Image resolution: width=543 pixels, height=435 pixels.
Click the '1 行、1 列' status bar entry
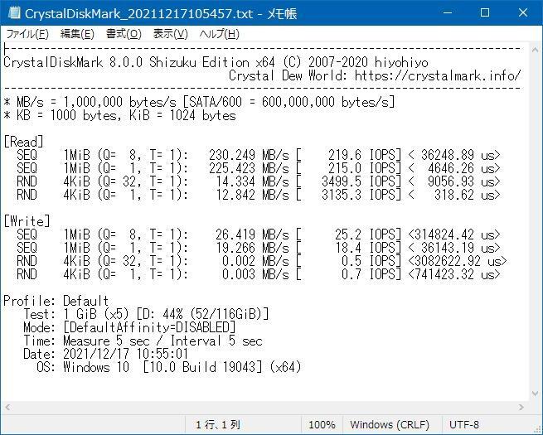[x=218, y=424]
